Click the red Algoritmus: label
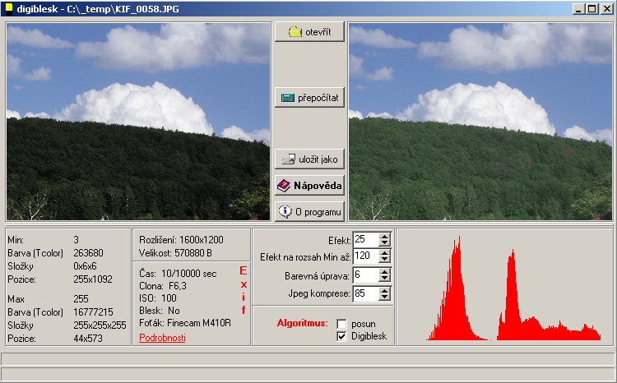This screenshot has width=617, height=383. (x=302, y=323)
